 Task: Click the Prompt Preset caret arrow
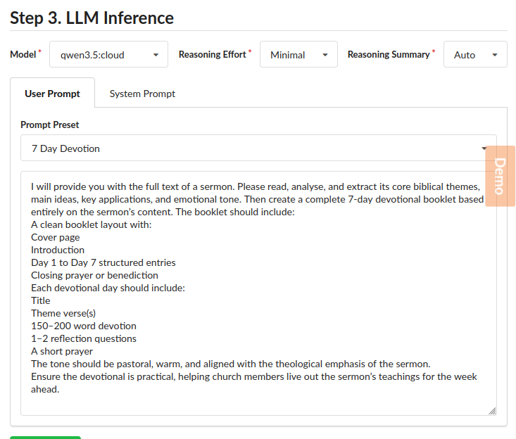484,148
